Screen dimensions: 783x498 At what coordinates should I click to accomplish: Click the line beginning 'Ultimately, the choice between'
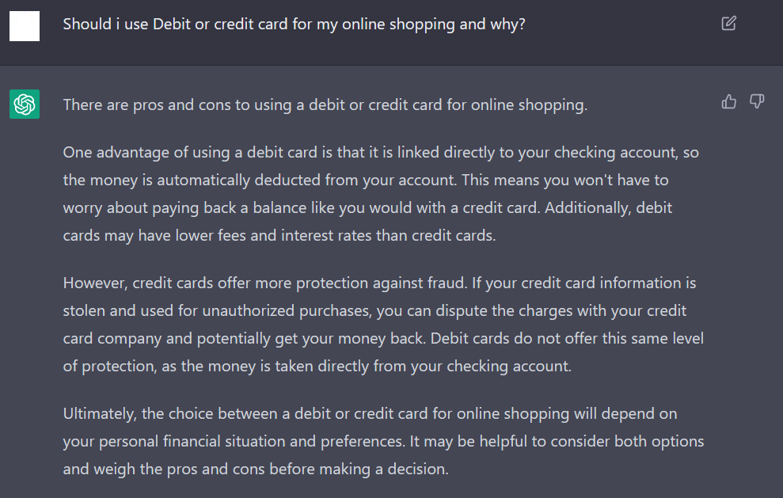tap(370, 413)
